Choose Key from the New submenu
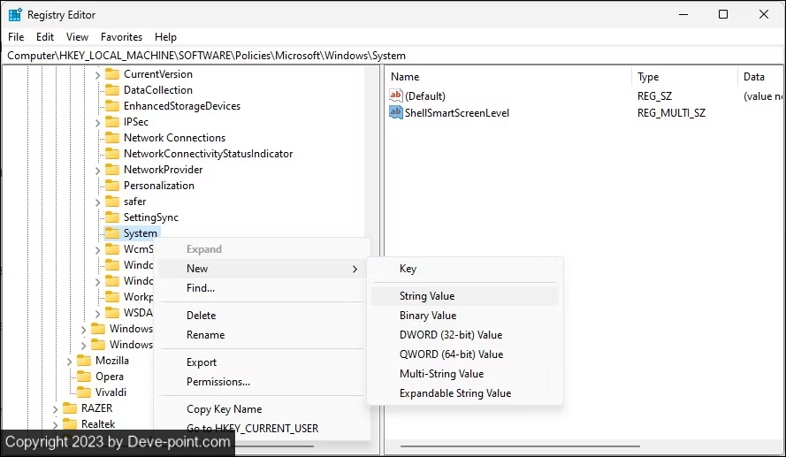The image size is (786, 457). pos(465,269)
